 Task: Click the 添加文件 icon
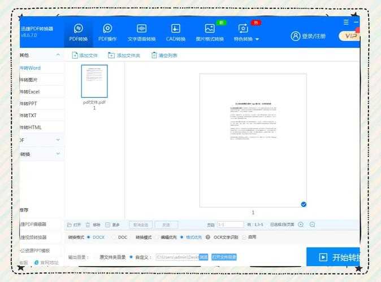pyautogui.click(x=75, y=55)
